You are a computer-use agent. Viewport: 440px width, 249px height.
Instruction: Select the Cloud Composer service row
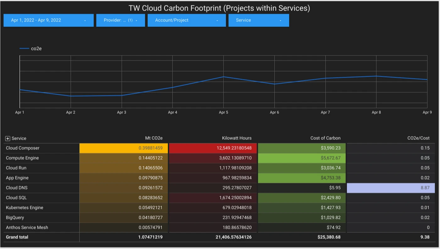pyautogui.click(x=23, y=148)
